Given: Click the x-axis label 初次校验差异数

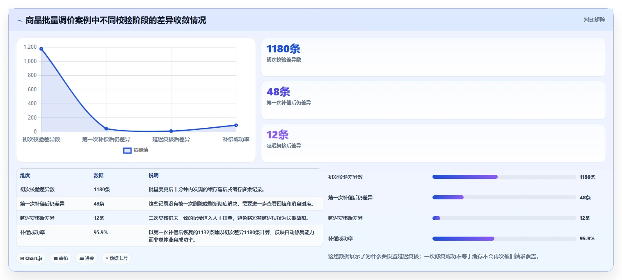Looking at the screenshot, I should [x=41, y=139].
